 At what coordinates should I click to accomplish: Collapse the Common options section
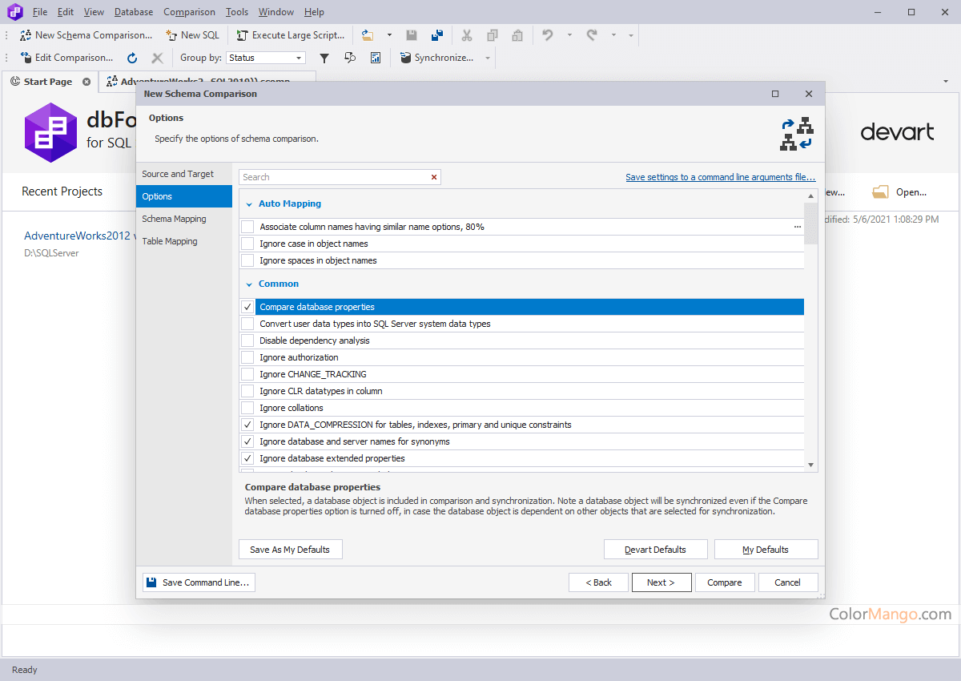point(249,284)
